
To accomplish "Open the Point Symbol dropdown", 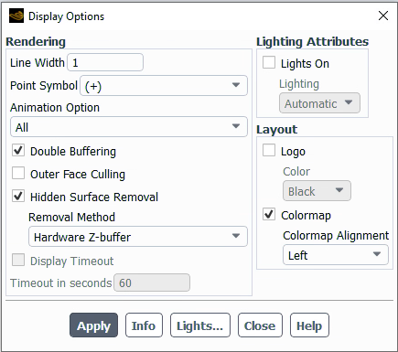I will tap(164, 86).
